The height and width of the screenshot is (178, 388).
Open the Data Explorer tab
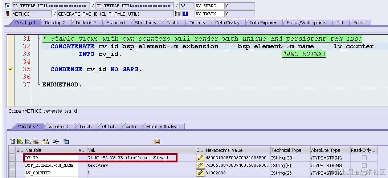tap(263, 23)
